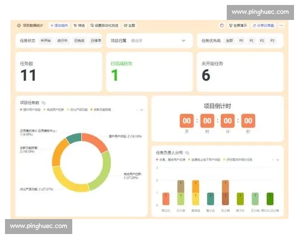Viewport: 299px width, 239px height.
Task: Click the 添加组件 button text
Action: click(x=61, y=25)
